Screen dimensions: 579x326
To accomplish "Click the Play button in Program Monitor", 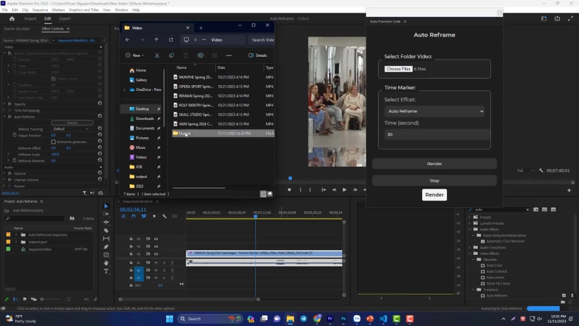I will click(345, 190).
